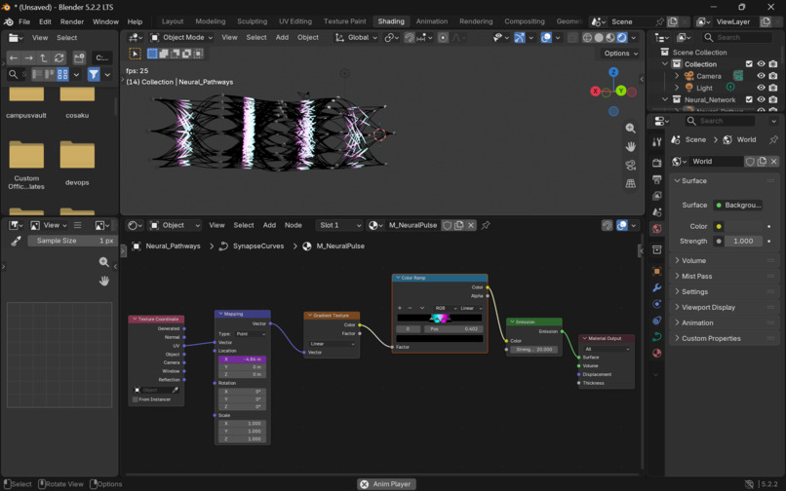Toggle the Collection exclude checkbox
The height and width of the screenshot is (491, 786).
749,64
